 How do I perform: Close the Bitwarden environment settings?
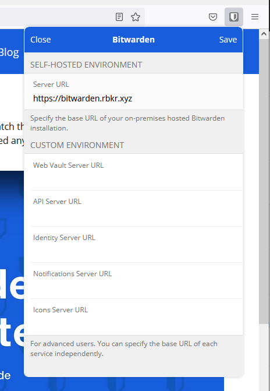[41, 40]
